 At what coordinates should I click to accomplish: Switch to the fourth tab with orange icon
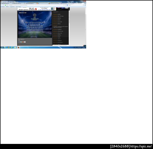click(x=42, y=4)
